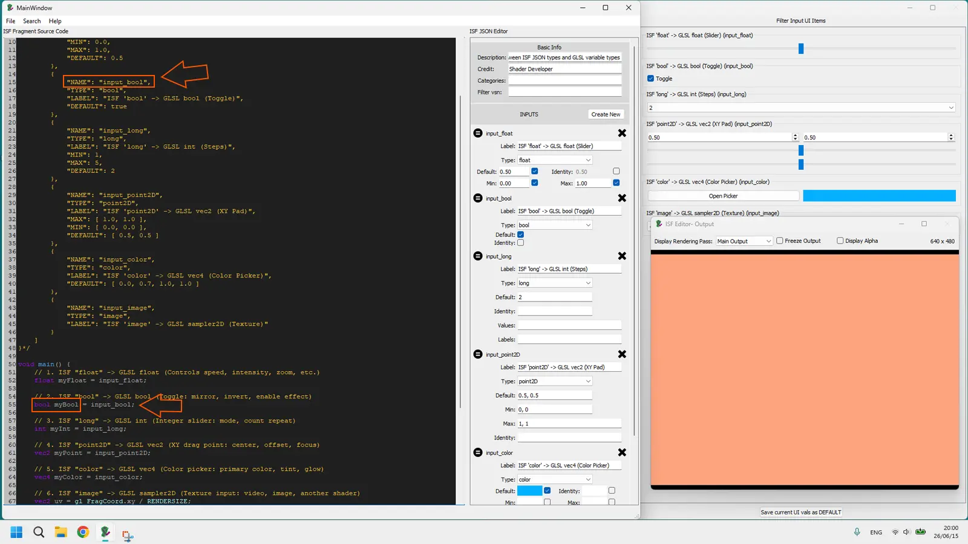Open the input_float Type dropdown

click(x=555, y=160)
